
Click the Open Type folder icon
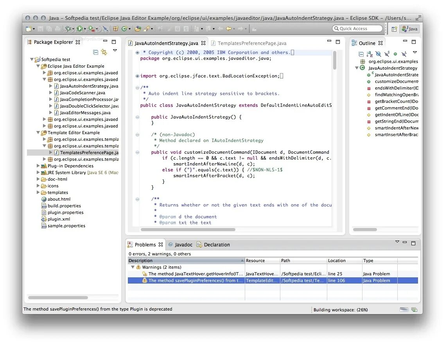coord(138,29)
